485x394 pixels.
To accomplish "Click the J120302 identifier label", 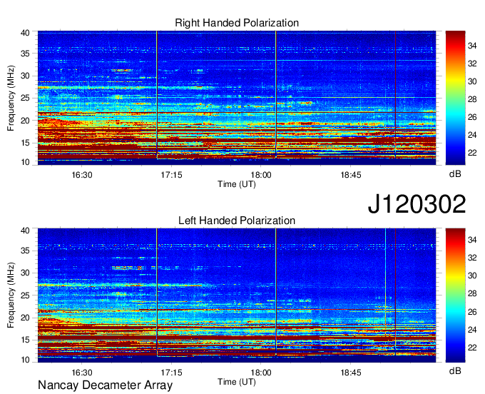I will click(x=417, y=204).
